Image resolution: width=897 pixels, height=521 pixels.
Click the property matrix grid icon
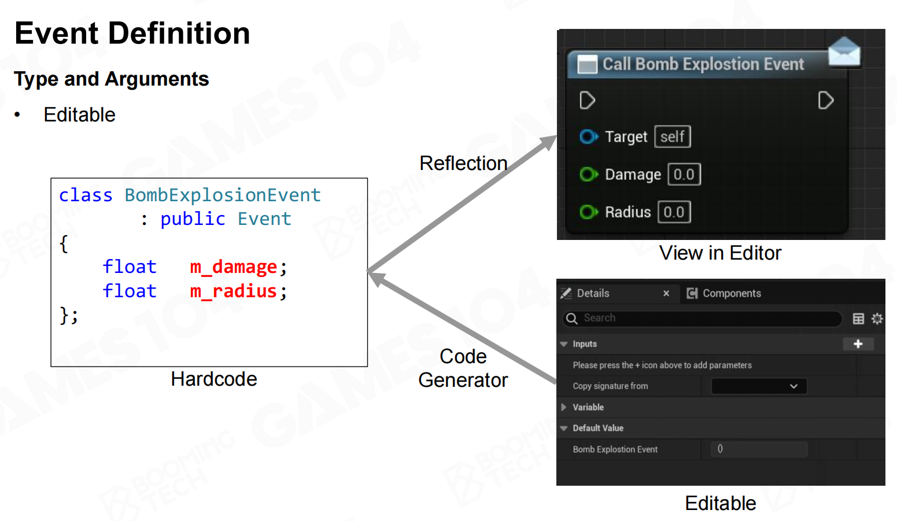[x=858, y=319]
